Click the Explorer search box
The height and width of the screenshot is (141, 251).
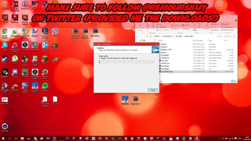click(x=229, y=36)
